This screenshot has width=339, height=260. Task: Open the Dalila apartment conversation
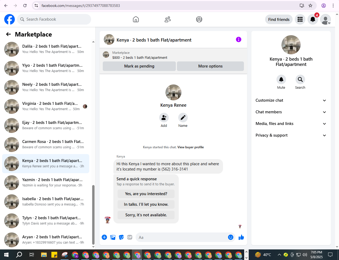coord(46,49)
